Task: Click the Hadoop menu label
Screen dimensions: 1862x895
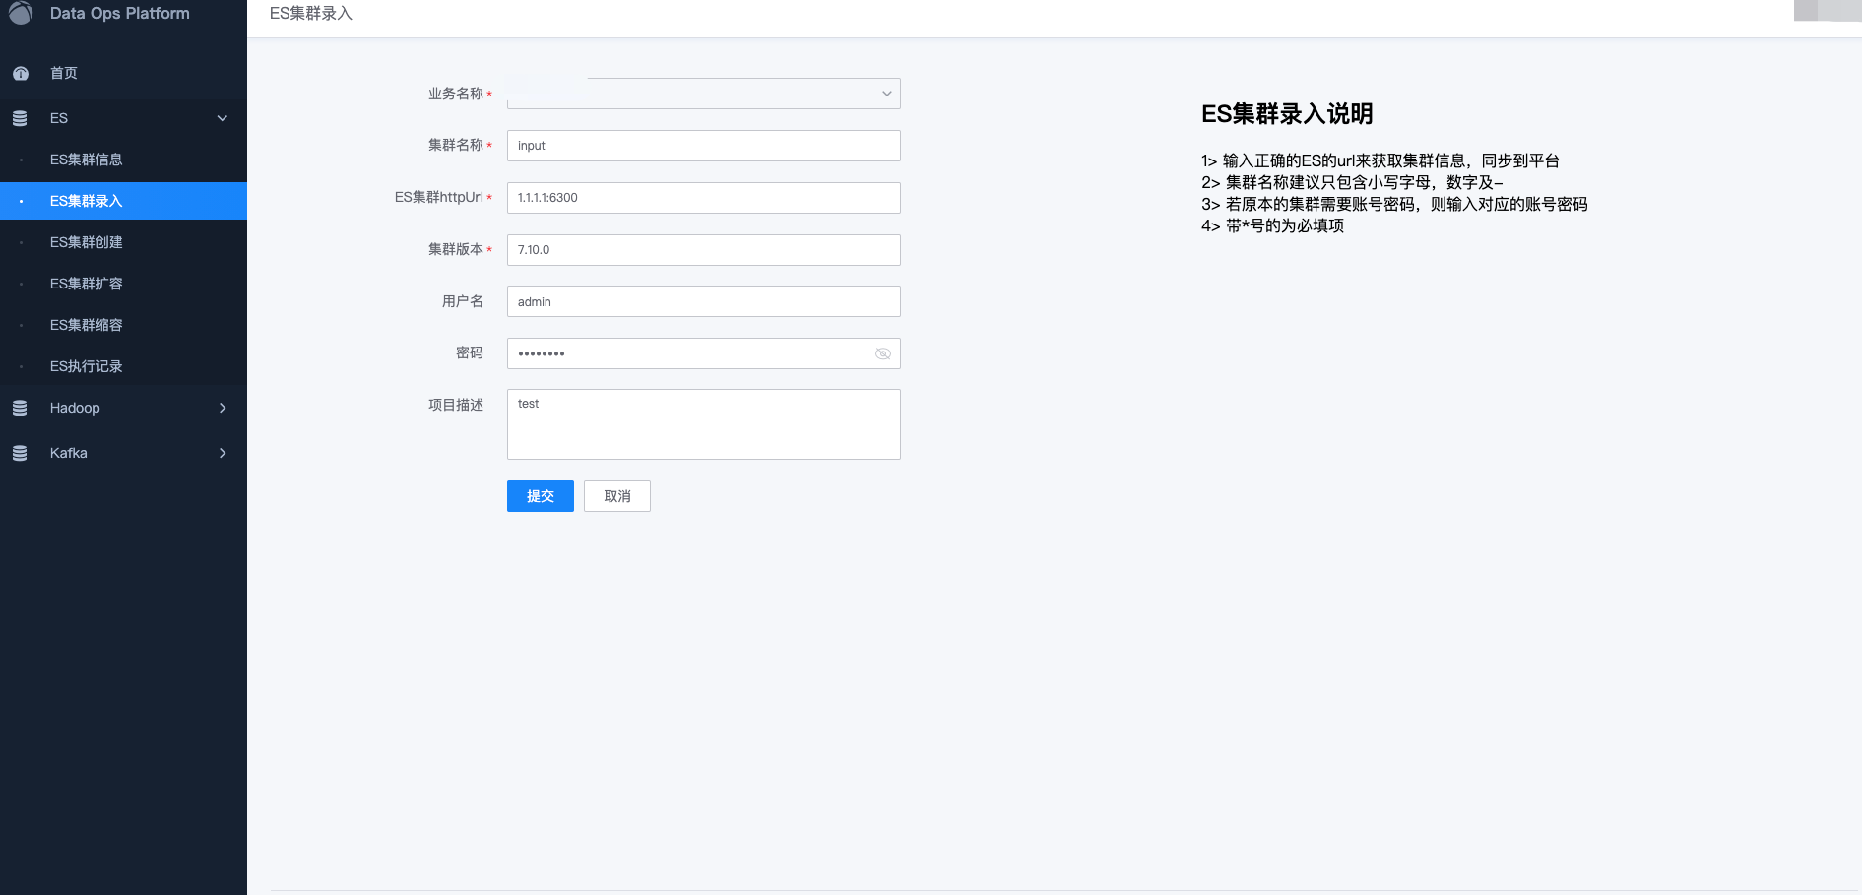Action: [x=75, y=408]
